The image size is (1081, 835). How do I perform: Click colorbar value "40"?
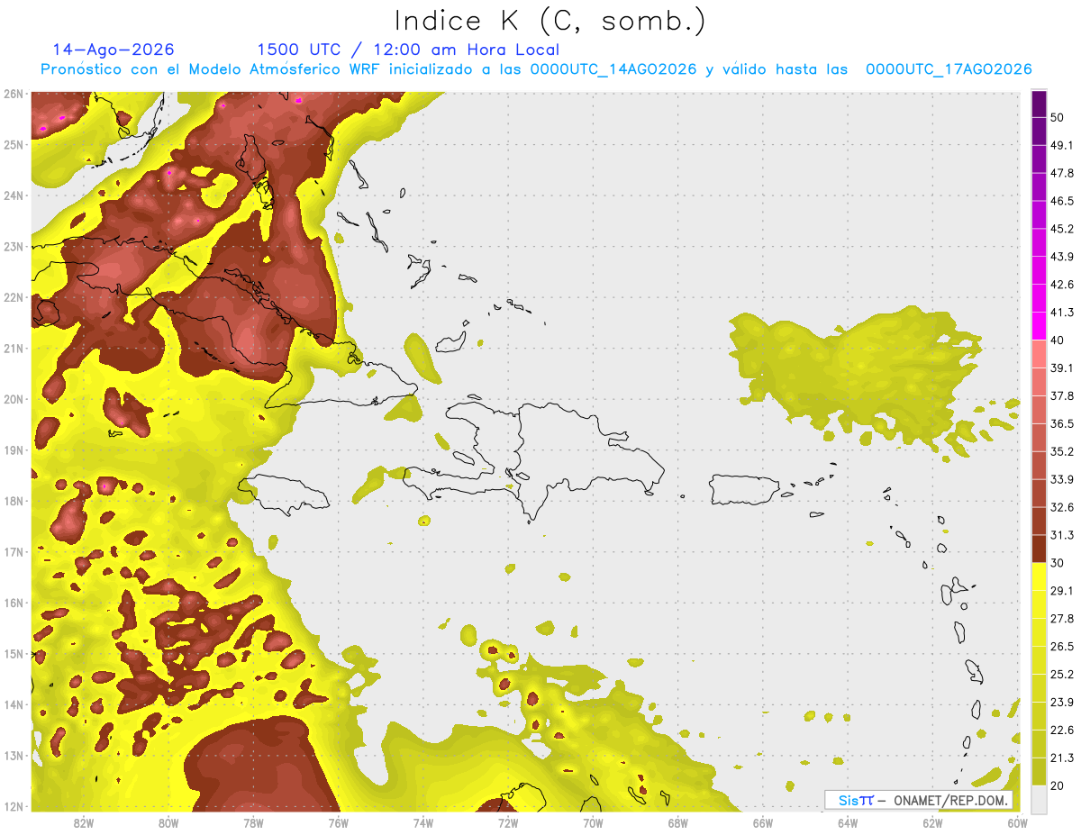click(1058, 340)
